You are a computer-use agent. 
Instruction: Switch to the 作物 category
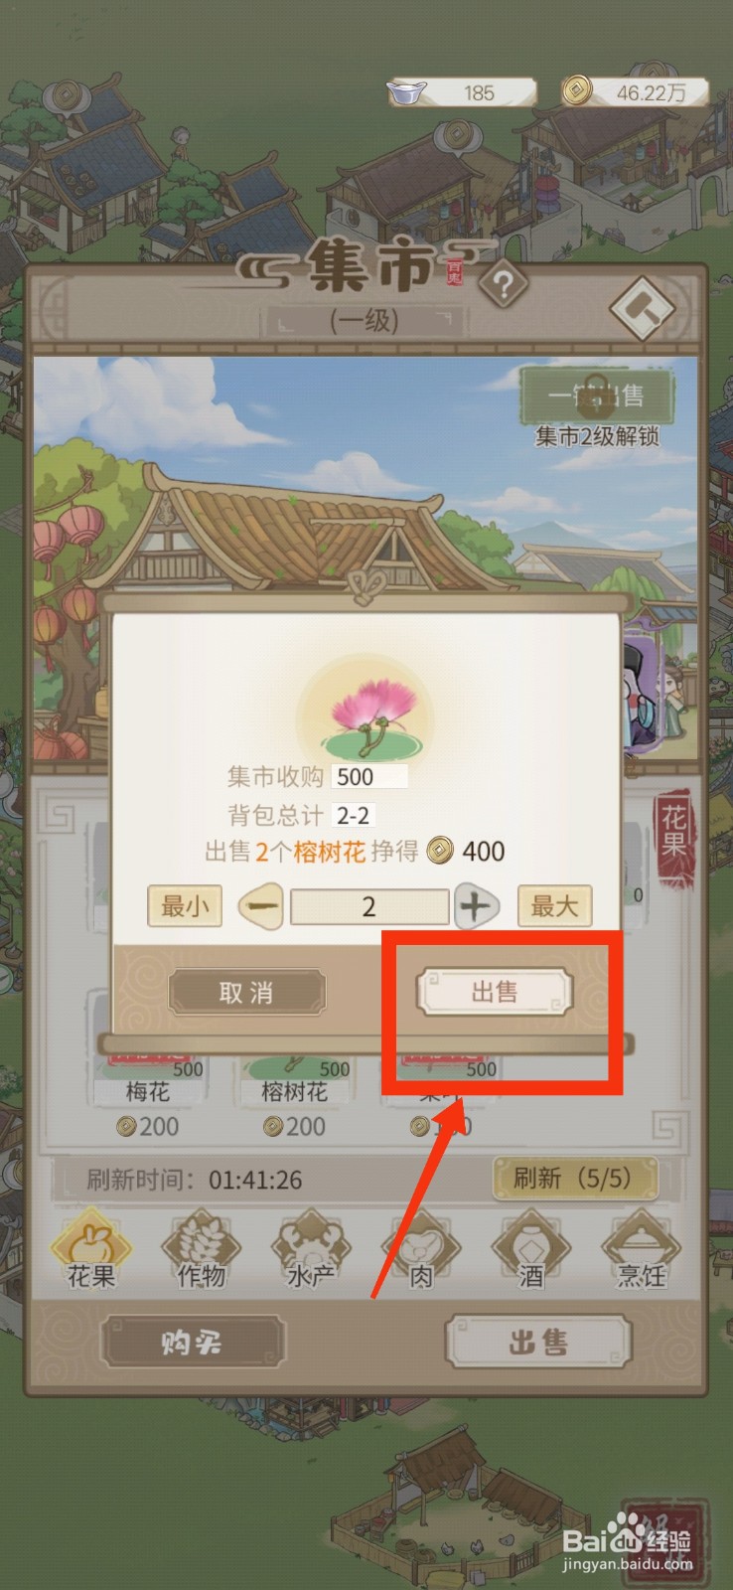202,1249
